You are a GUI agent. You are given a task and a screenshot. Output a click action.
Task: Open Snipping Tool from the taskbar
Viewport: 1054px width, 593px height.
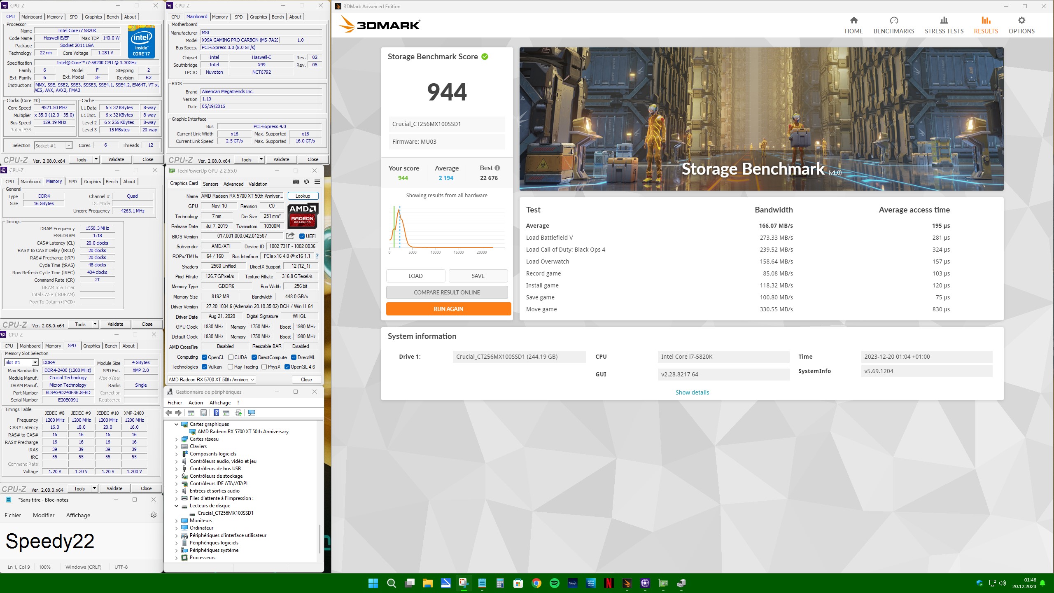click(464, 583)
